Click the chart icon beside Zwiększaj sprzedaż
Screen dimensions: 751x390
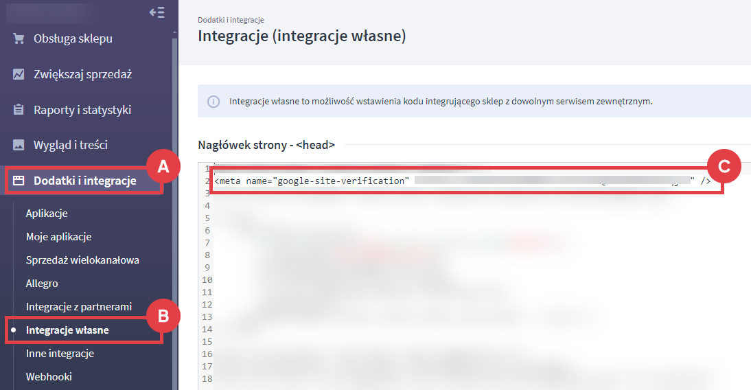(19, 74)
